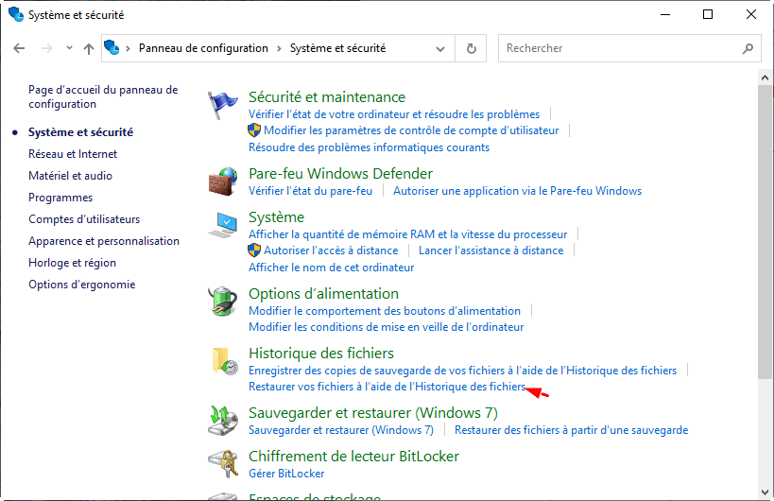Open Sécurité et maintenance heading
774x501 pixels.
click(x=327, y=96)
